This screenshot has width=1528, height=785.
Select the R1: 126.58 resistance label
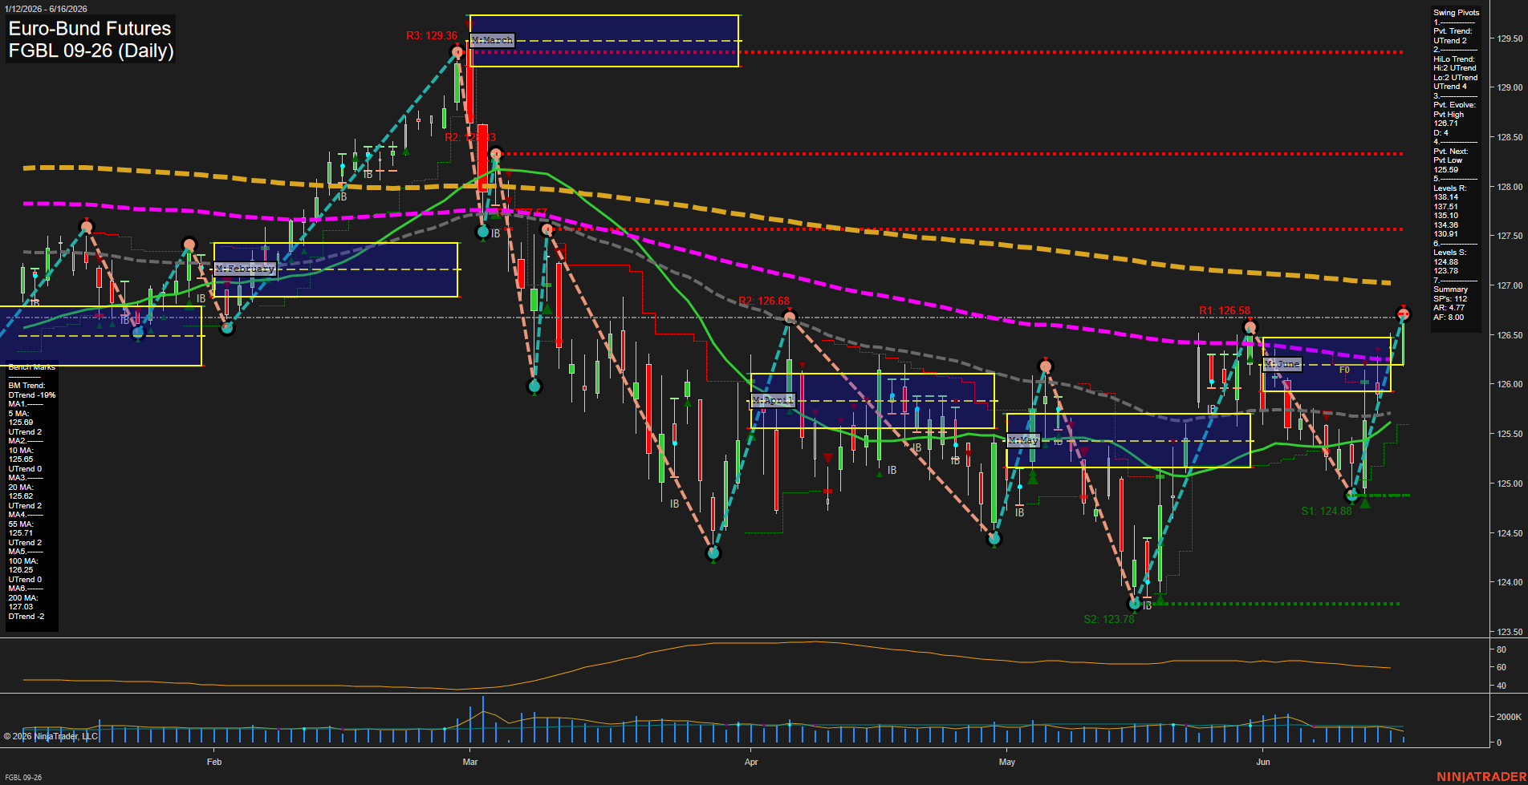click(x=1225, y=310)
